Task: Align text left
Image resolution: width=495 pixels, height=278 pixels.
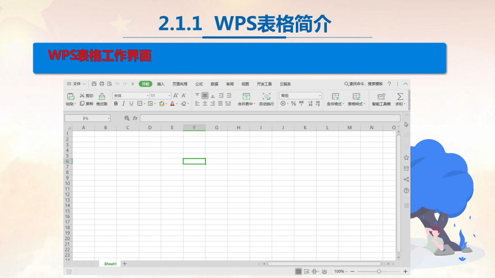Action: coord(197,103)
